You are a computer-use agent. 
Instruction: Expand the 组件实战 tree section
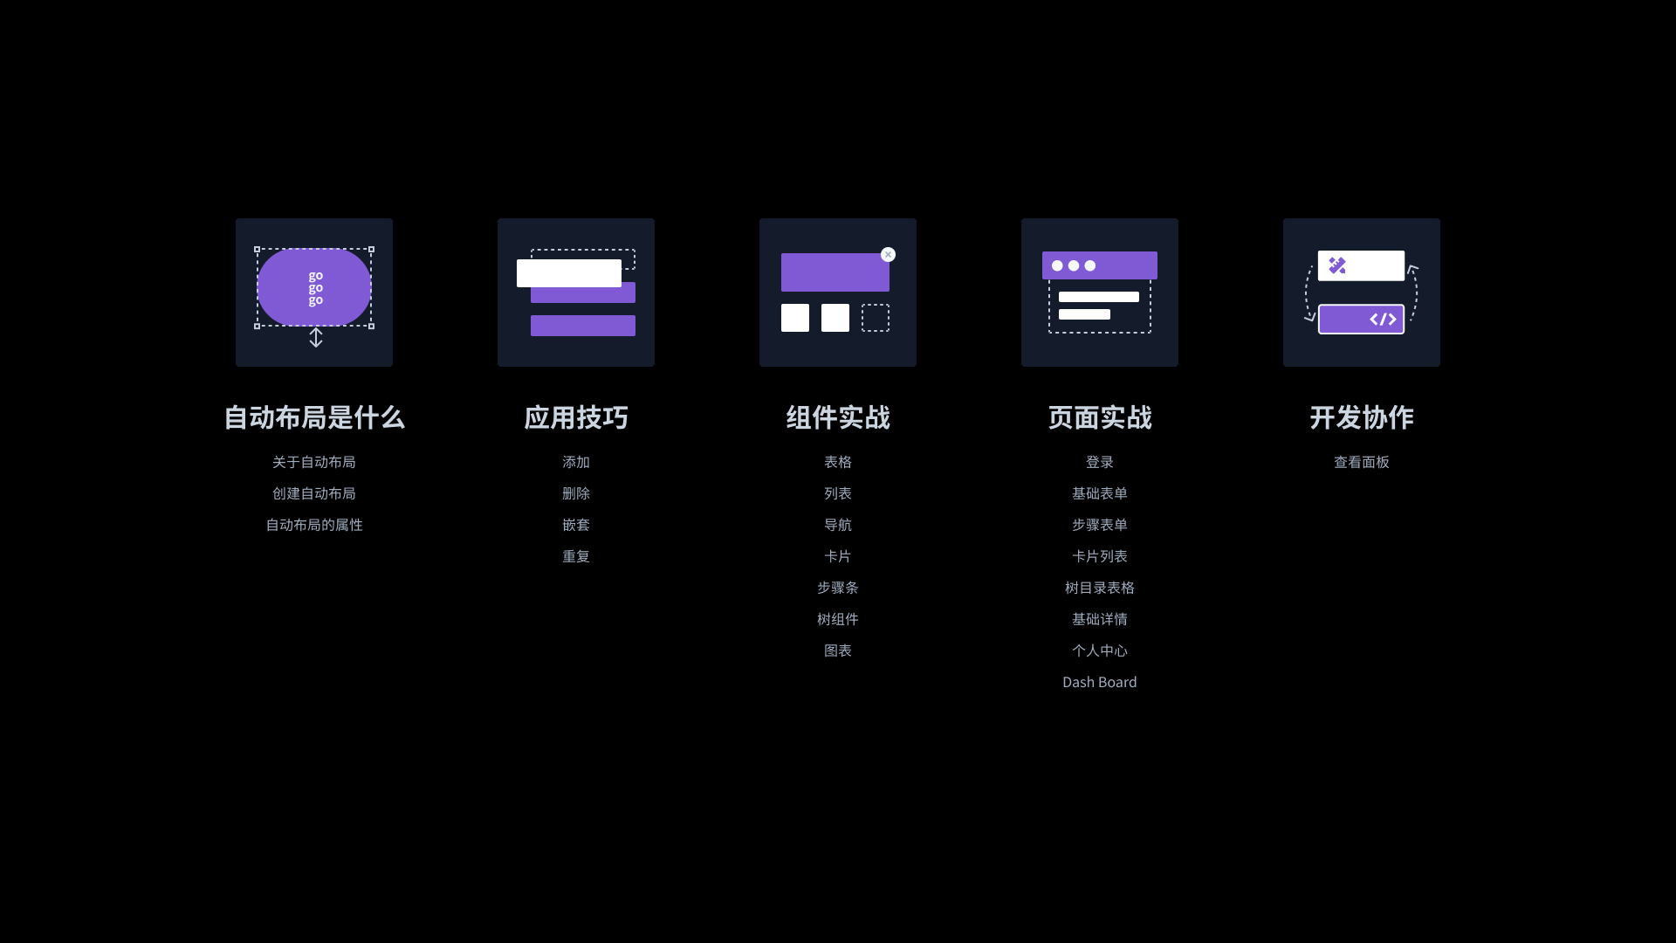pos(838,416)
